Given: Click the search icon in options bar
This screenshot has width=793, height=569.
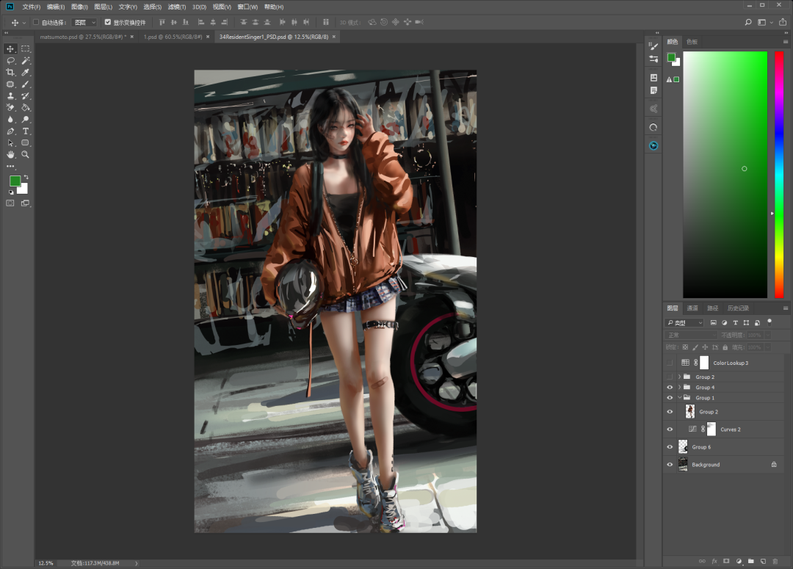Looking at the screenshot, I should (x=748, y=23).
